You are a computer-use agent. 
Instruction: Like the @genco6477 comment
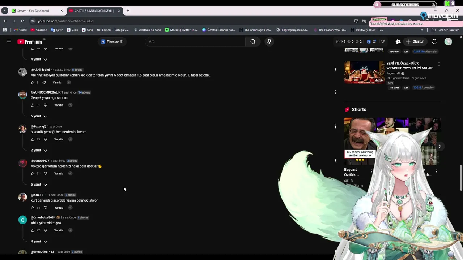click(33, 173)
